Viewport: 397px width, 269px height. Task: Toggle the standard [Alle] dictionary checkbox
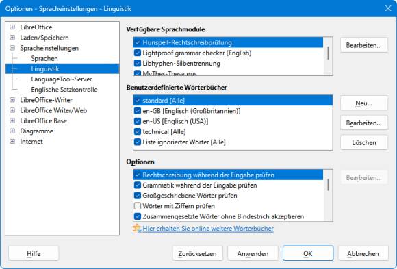click(138, 101)
